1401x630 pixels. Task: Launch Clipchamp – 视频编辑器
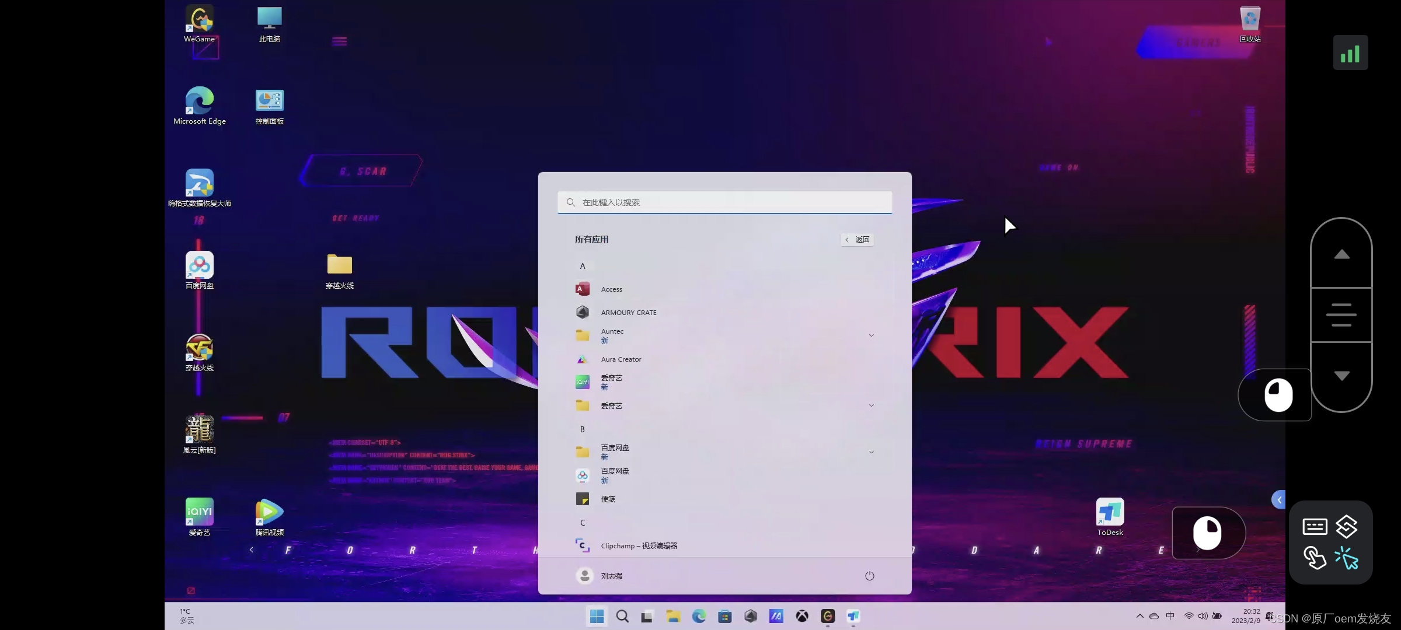coord(724,546)
